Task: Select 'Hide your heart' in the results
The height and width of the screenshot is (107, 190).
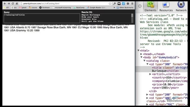Action: [x=90, y=17]
